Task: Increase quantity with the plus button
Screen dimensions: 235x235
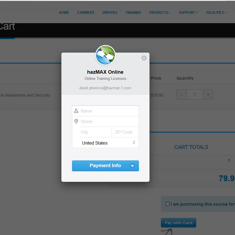Action: [x=208, y=95]
